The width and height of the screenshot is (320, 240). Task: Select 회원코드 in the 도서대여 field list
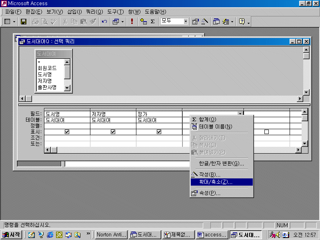pos(47,68)
